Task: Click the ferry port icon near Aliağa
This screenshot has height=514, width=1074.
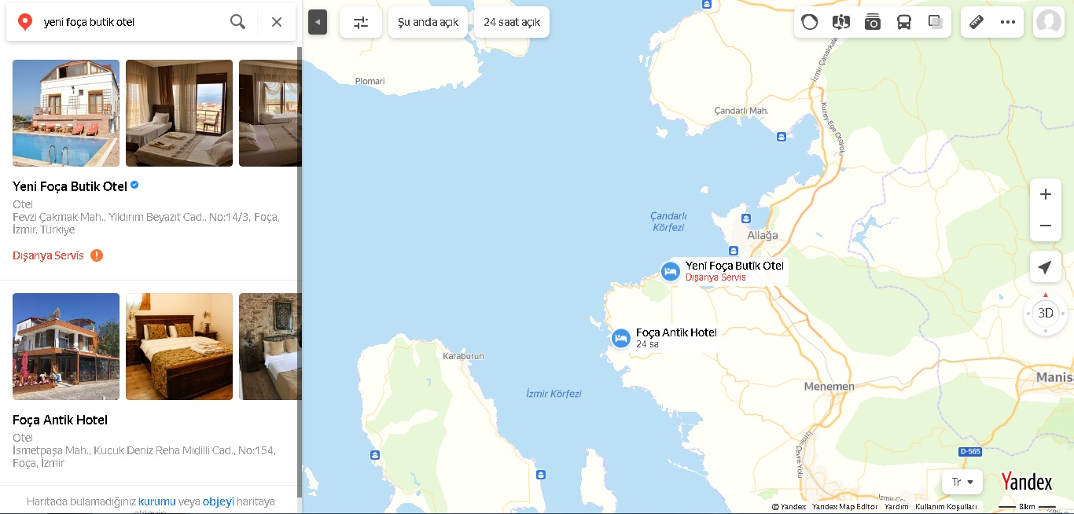Action: click(x=745, y=218)
